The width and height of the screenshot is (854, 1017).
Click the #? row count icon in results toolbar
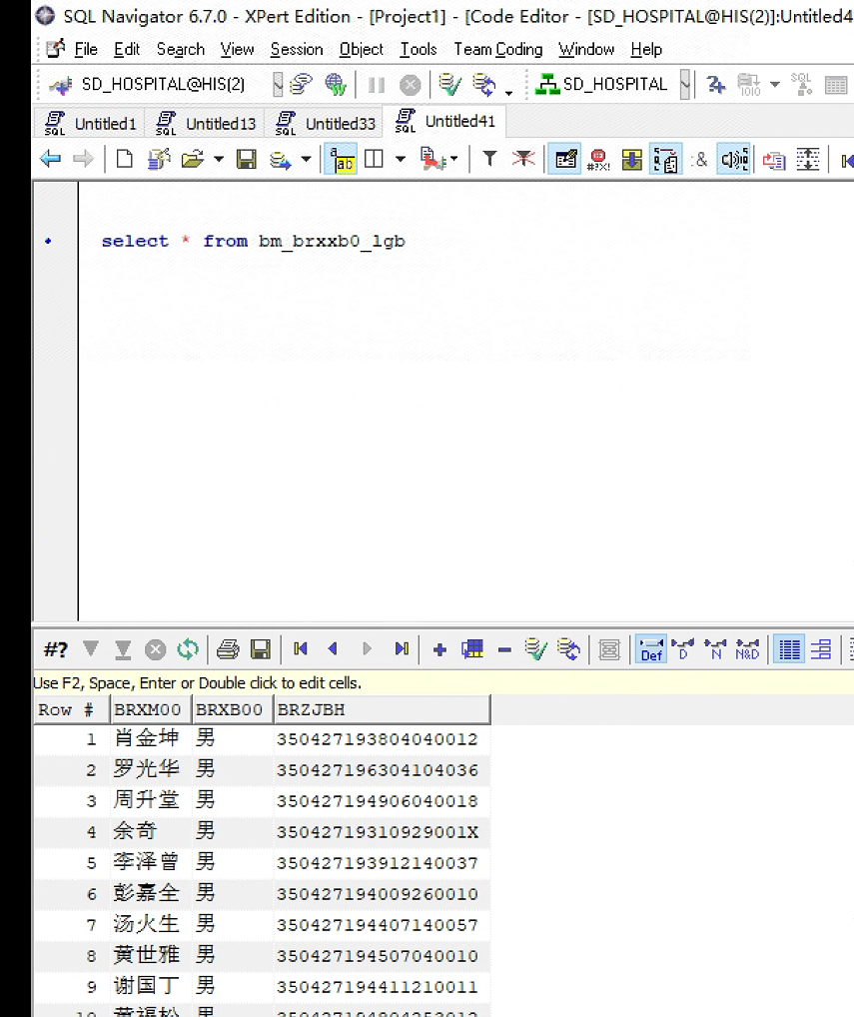pos(56,649)
